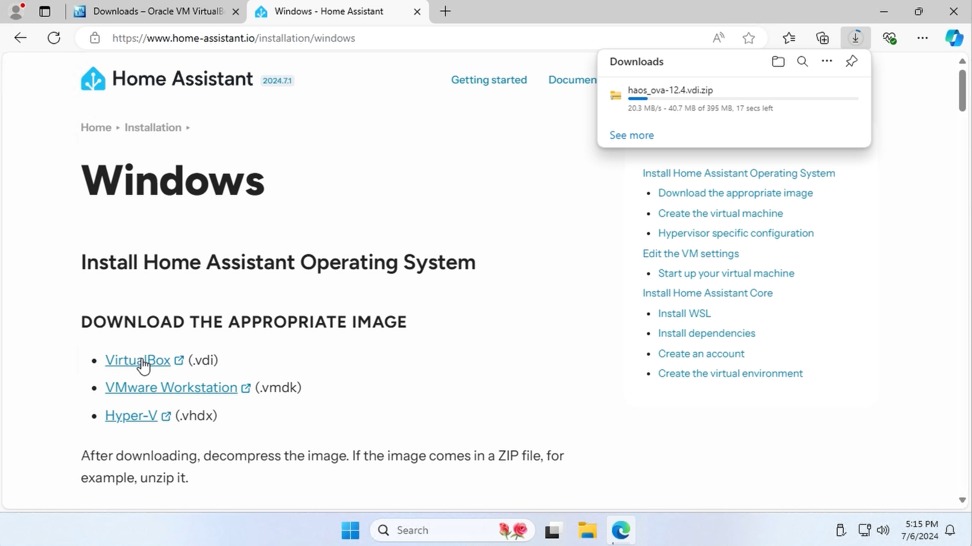Open Collections in Edge
Viewport: 972px width, 546px height.
click(x=823, y=38)
